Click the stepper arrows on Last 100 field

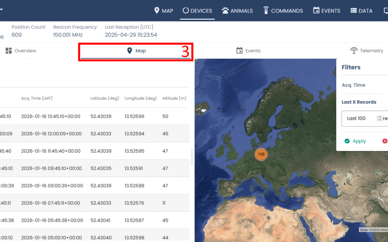pyautogui.click(x=379, y=118)
